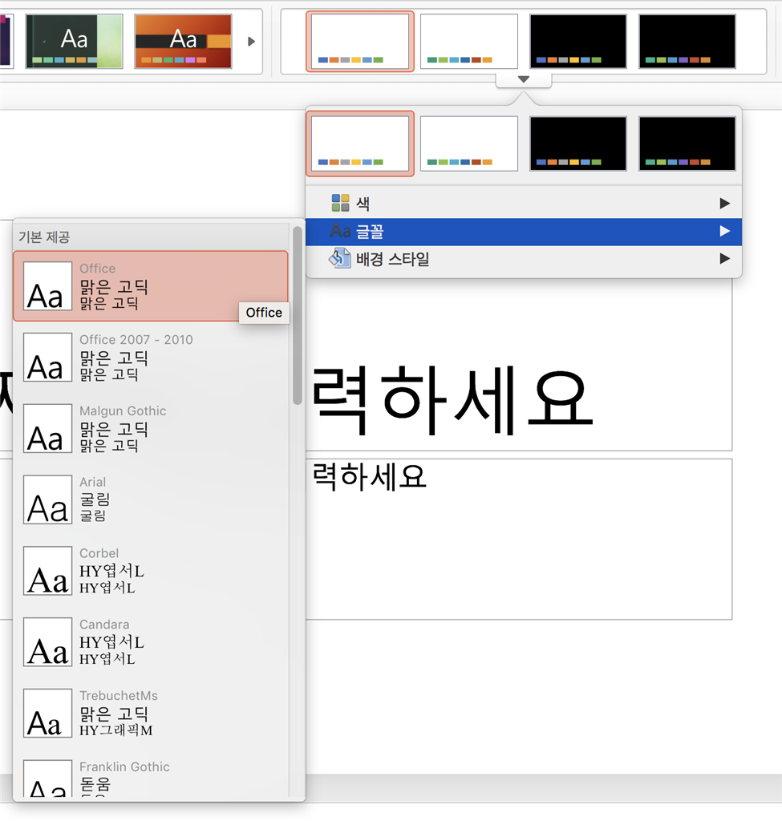
Task: Pick the Malgun Gothic font theme
Action: click(x=151, y=428)
